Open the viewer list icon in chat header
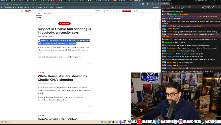Viewport: 221px width, 125px height. (x=216, y=7)
